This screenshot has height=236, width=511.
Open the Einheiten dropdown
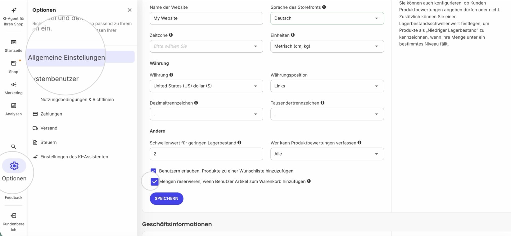pos(327,46)
